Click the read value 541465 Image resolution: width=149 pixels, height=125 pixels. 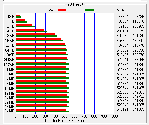coord(138,88)
